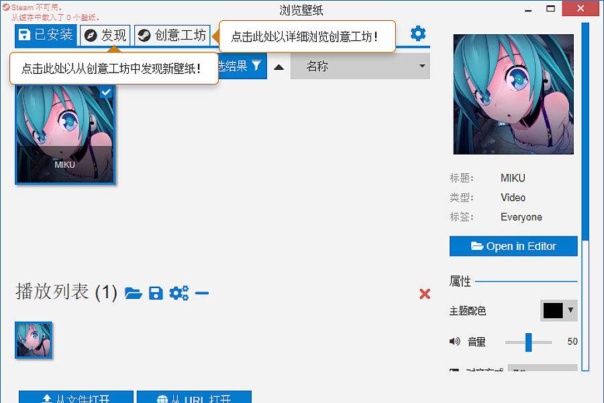Viewport: 604px width, 403px height.
Task: Pick the black 主题配色 swatch
Action: tap(553, 310)
